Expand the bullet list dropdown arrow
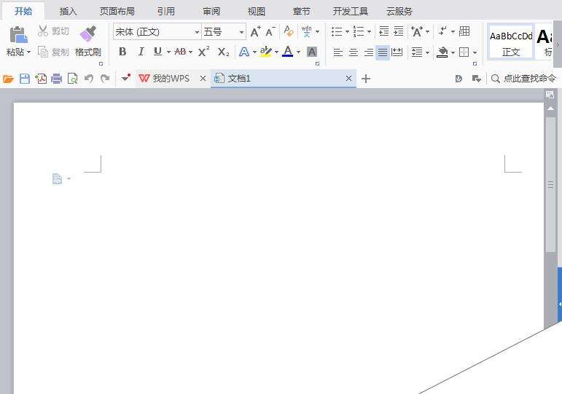 (347, 31)
